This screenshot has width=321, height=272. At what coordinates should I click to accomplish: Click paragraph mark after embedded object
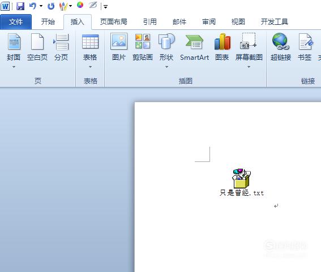[276, 206]
